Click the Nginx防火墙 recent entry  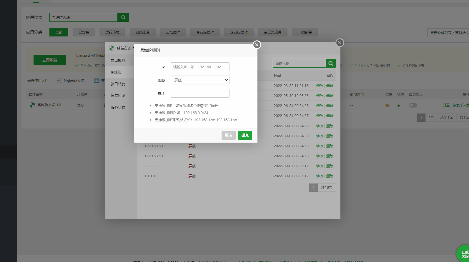[74, 81]
